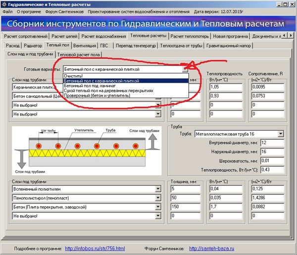297x255 pixels.
Task: Click Наружный диаметр field
Action: (272, 152)
